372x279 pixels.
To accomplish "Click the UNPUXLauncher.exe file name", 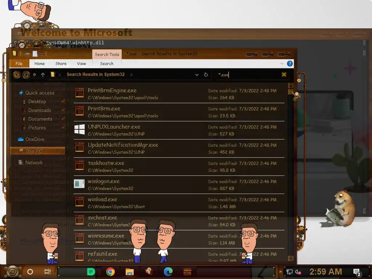I will click(114, 127).
